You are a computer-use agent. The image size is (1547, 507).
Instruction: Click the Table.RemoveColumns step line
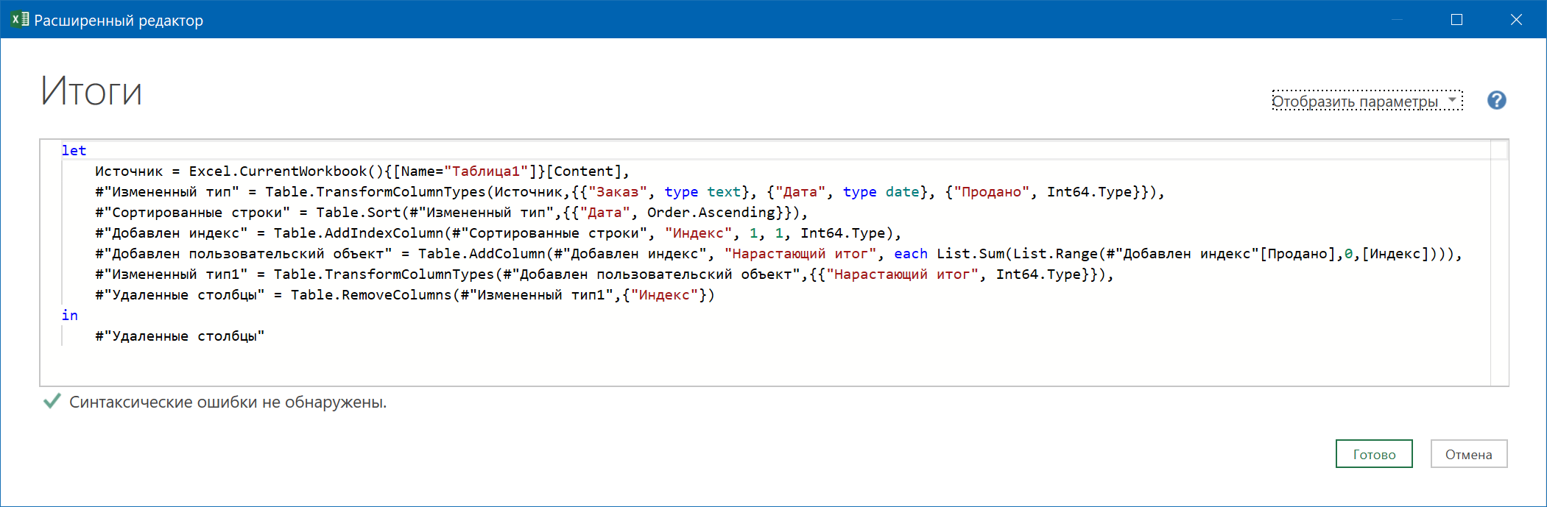405,294
